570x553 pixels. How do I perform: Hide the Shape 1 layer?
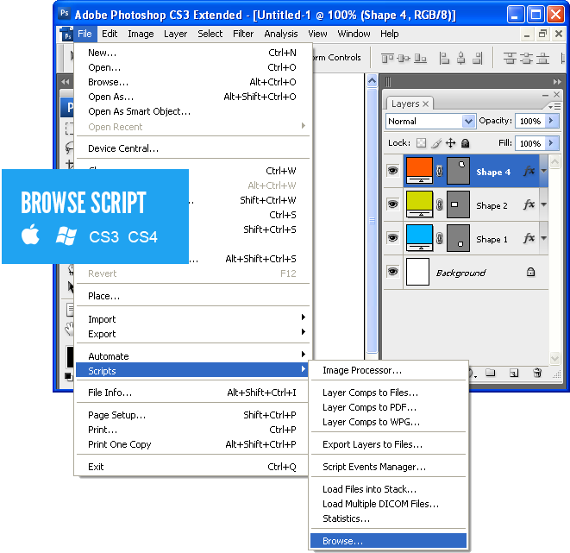pos(392,238)
